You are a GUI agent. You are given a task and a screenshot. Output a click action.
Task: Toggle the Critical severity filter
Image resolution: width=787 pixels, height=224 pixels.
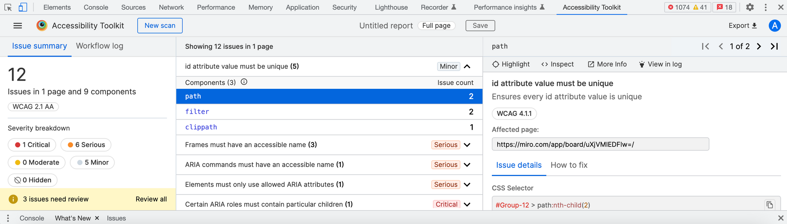(32, 145)
